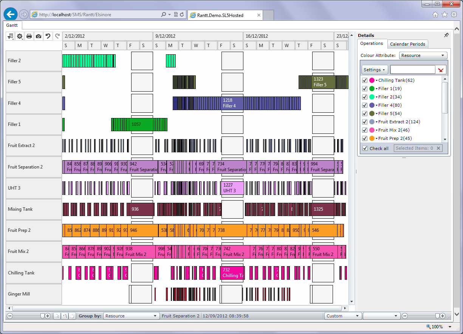Select the Fruit Separation 2 row header

point(34,167)
